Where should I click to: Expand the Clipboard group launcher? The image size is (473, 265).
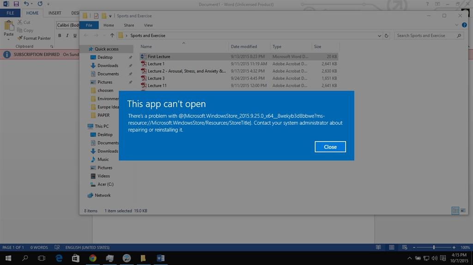pyautogui.click(x=52, y=47)
